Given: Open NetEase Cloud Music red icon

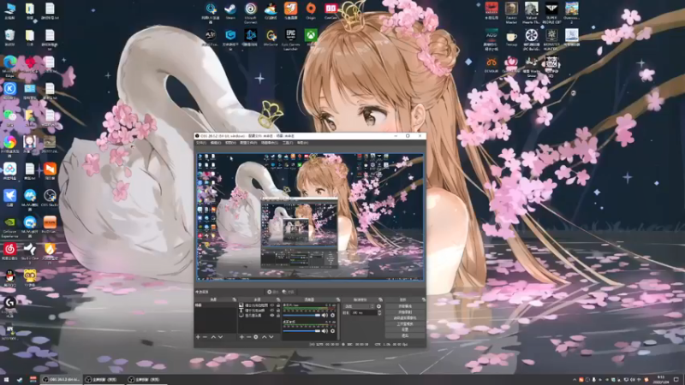Looking at the screenshot, I should coord(9,251).
